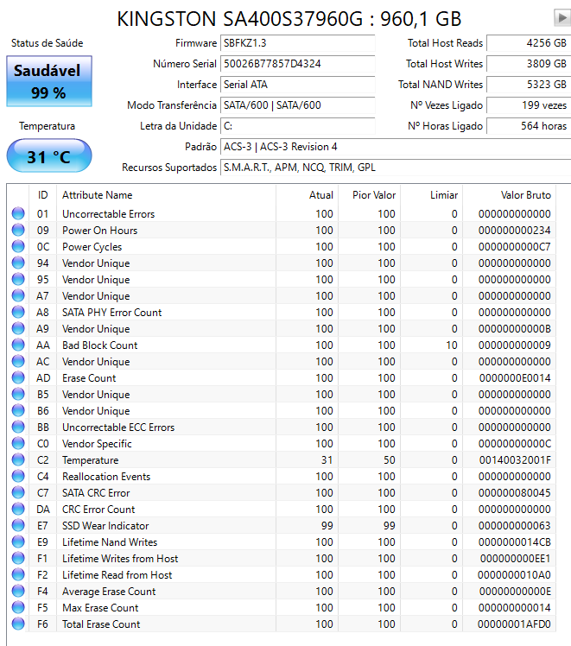Image resolution: width=571 pixels, height=646 pixels.
Task: Click the status circle for Bad Block Count
Action: pos(18,345)
